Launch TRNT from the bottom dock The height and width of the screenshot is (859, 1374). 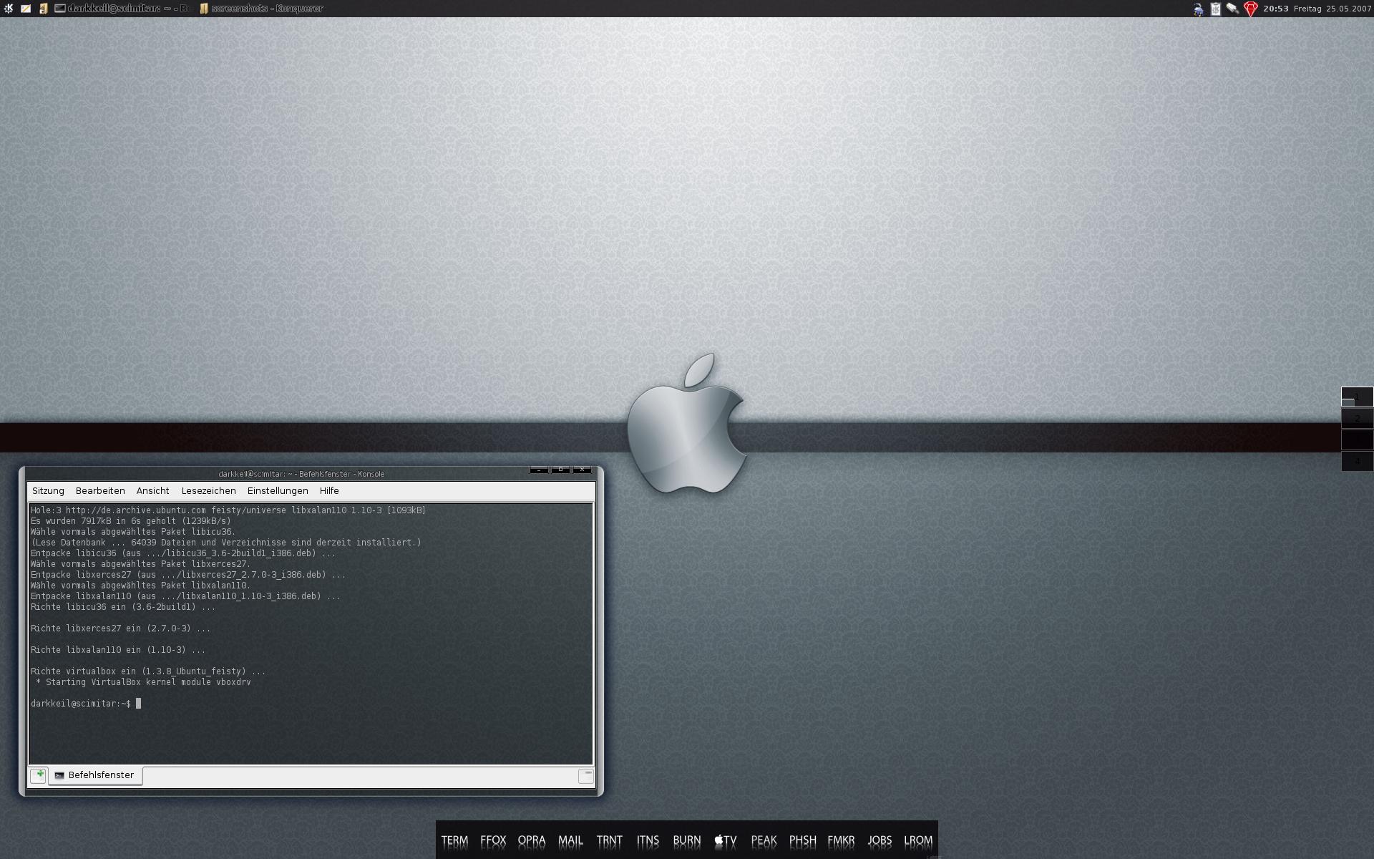pos(610,840)
